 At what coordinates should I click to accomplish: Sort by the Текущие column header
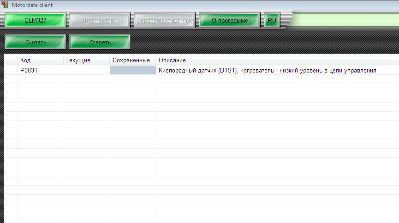coord(87,60)
